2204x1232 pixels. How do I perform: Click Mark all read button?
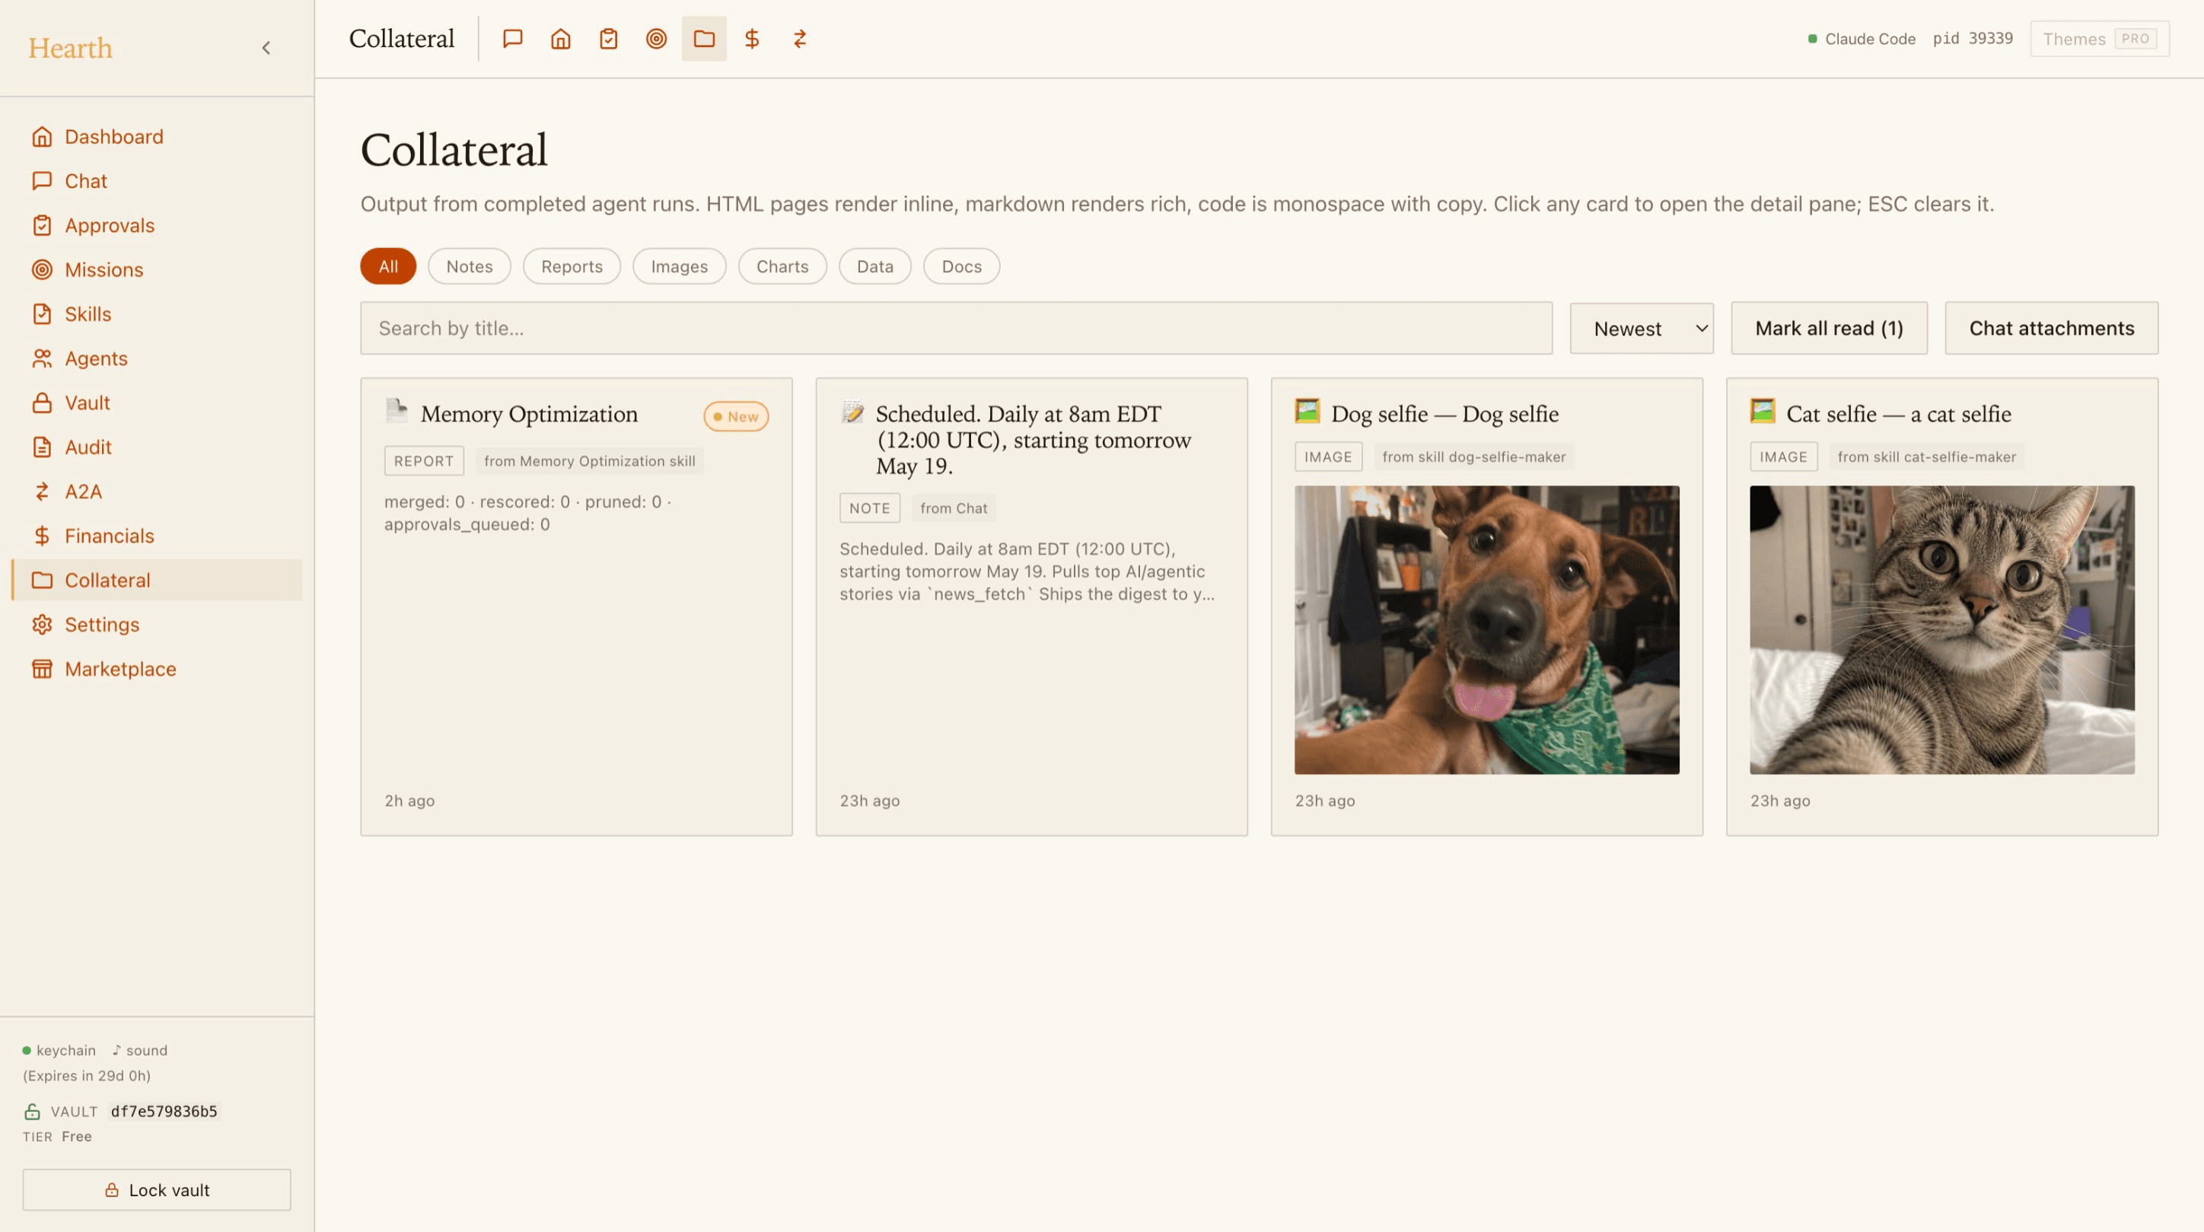[1828, 329]
